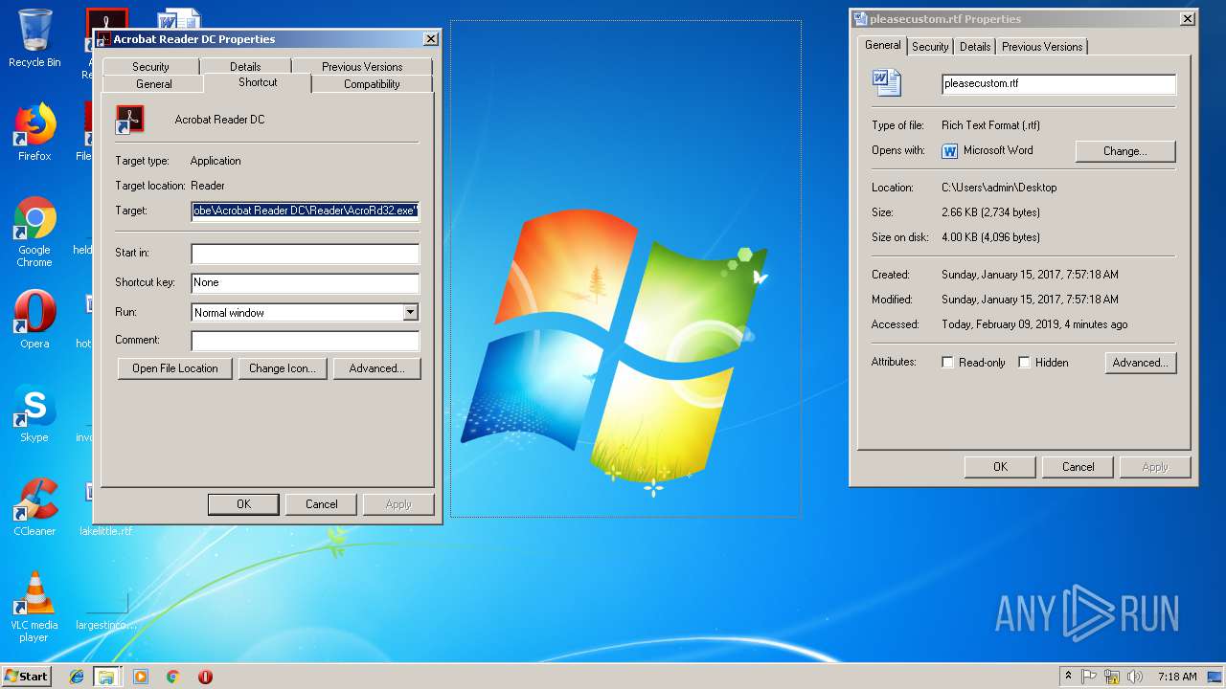The height and width of the screenshot is (689, 1226).
Task: Open the Start menu
Action: click(x=27, y=676)
